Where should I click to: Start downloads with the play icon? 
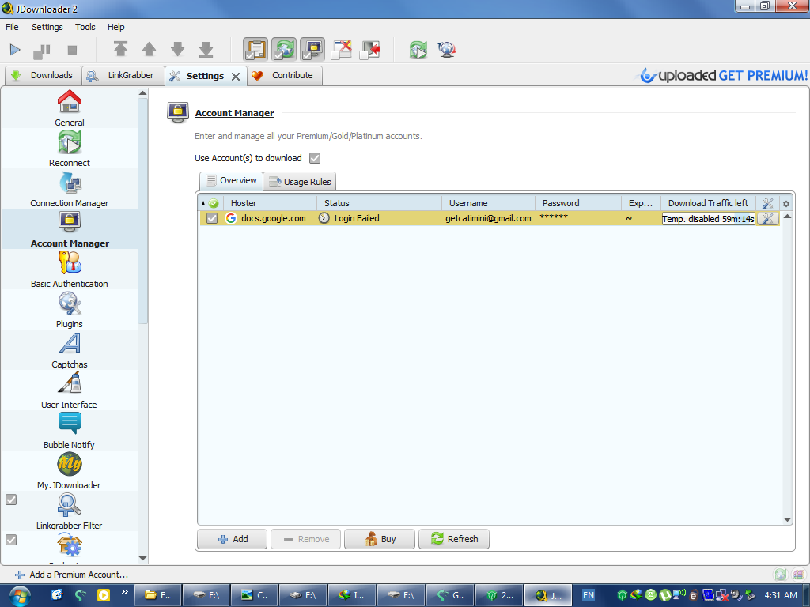[x=15, y=50]
